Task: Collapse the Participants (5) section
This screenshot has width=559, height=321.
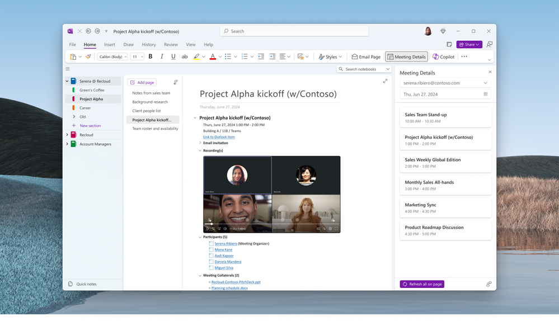Action: tap(200, 237)
